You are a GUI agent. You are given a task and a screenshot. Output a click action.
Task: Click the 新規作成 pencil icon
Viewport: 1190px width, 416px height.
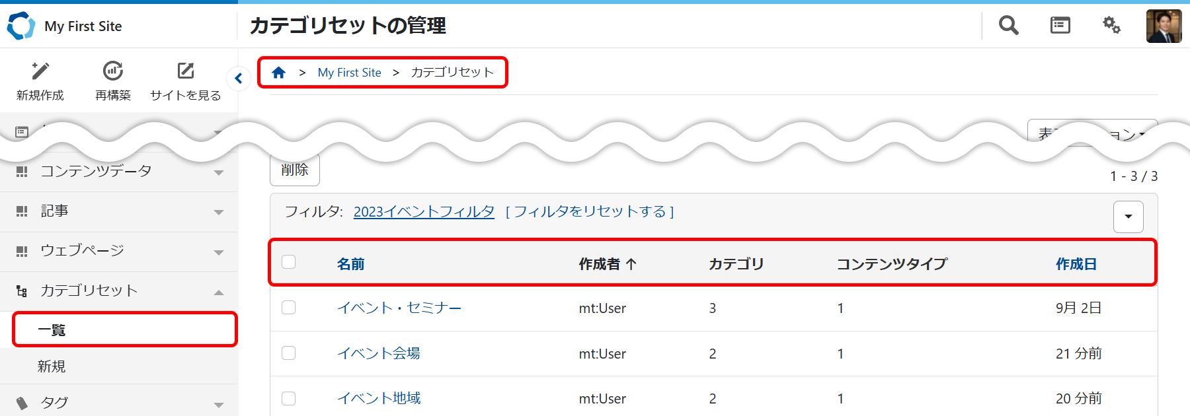tap(40, 71)
